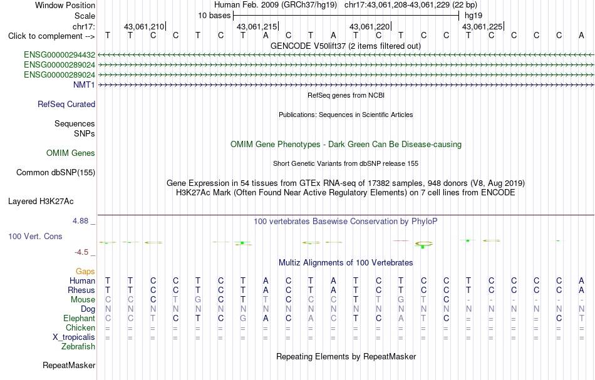Click the Chicken alignment row label
The width and height of the screenshot is (595, 380).
(80, 327)
